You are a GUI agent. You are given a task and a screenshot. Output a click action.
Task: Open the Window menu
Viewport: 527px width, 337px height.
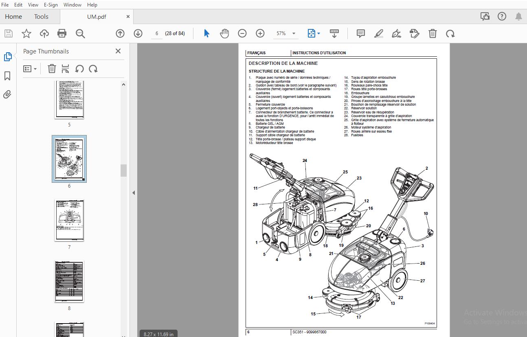tap(72, 5)
